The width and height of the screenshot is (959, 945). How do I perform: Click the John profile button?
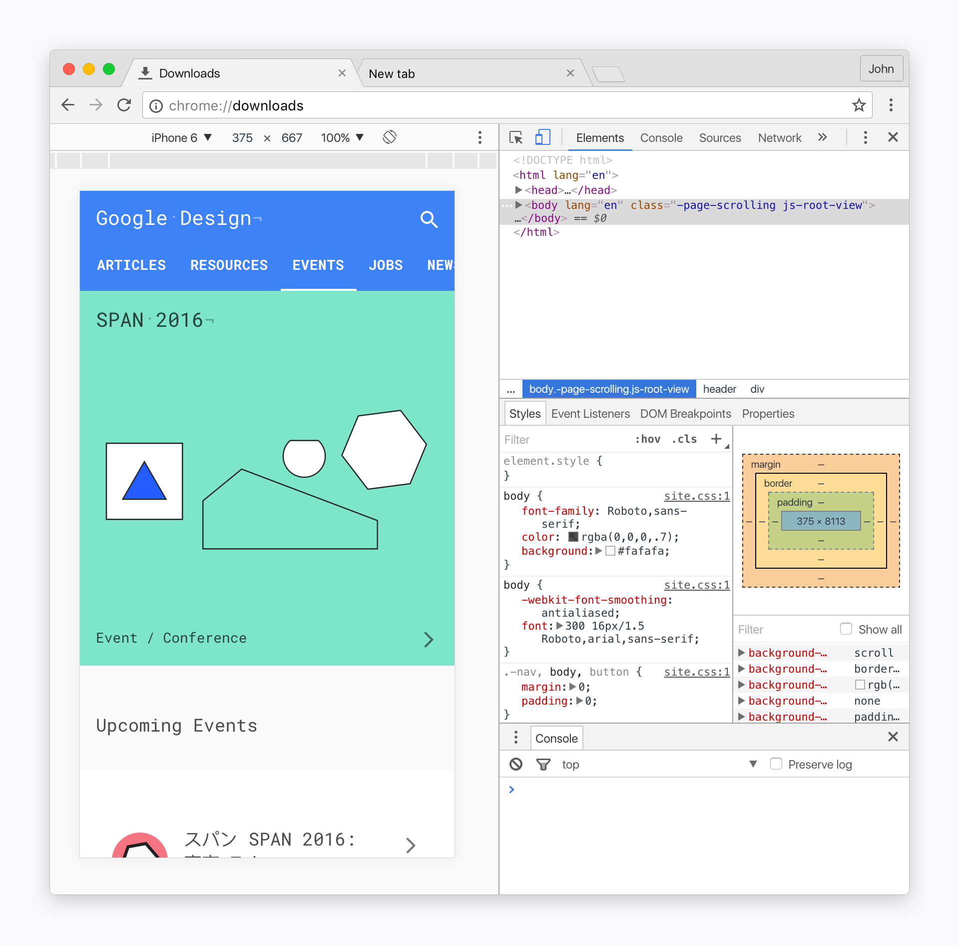881,68
